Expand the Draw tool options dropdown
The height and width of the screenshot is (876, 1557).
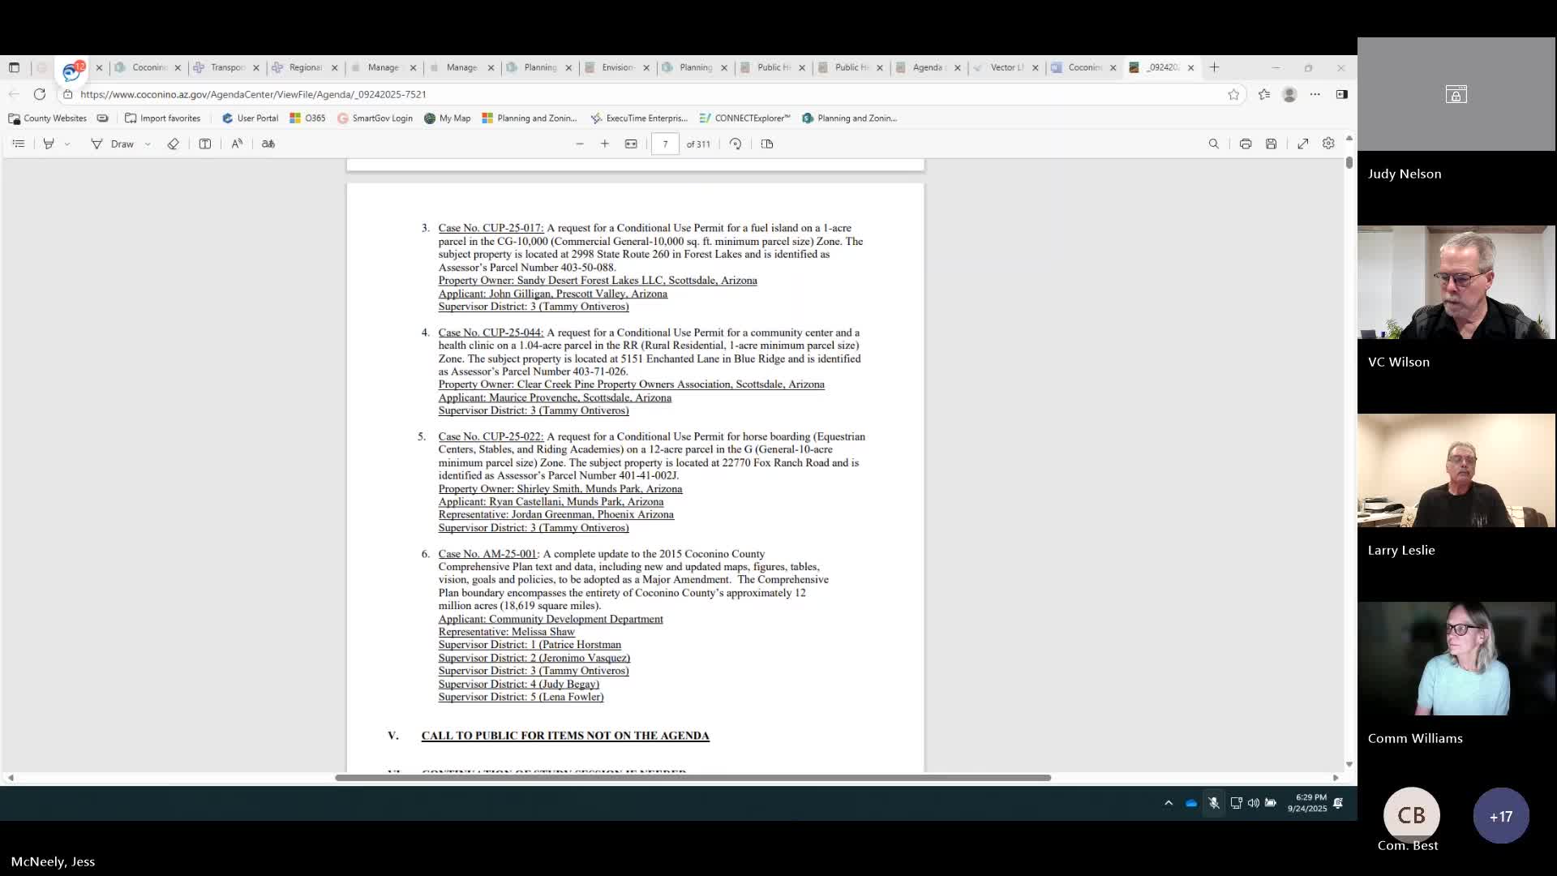pos(148,144)
